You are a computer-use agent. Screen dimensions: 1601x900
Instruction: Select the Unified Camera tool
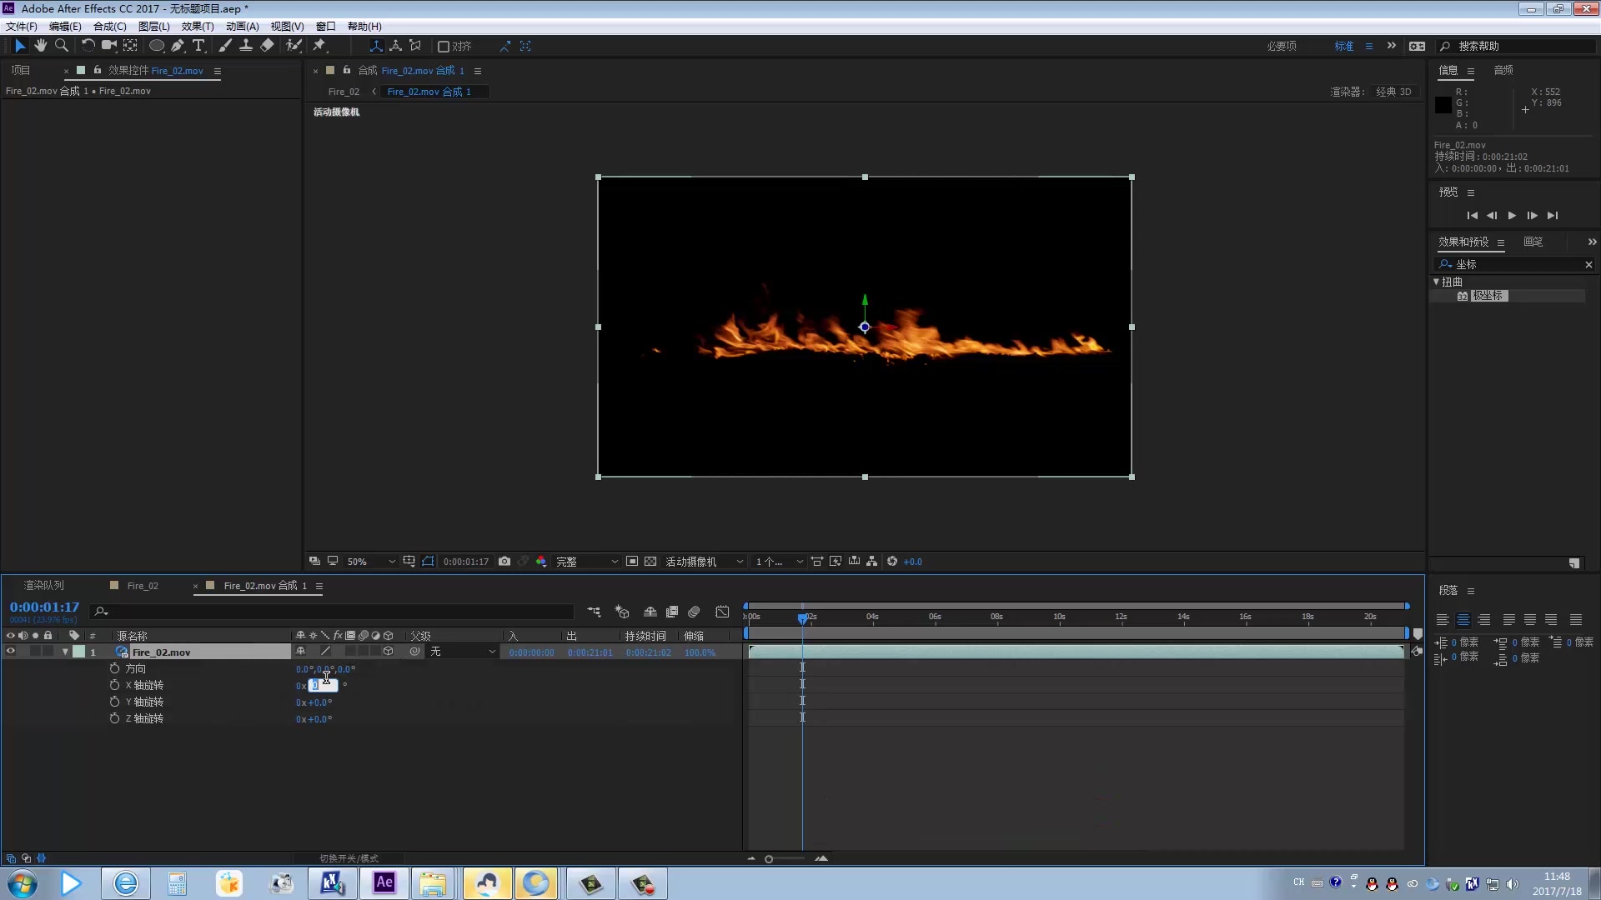pos(108,46)
